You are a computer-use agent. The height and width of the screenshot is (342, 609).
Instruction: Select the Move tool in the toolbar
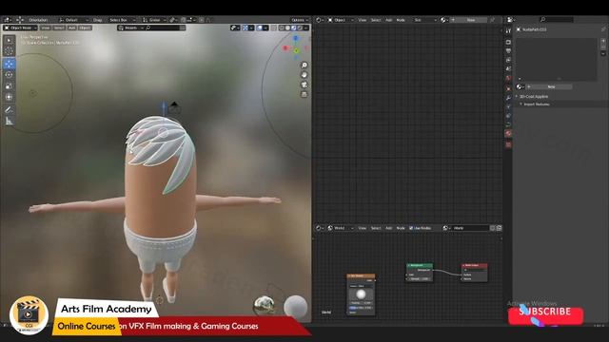point(9,64)
